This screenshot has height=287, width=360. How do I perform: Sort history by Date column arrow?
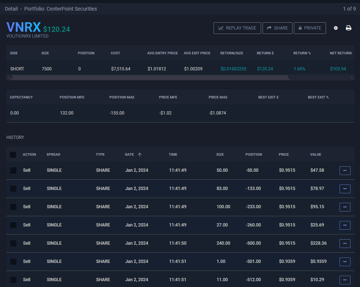139,155
